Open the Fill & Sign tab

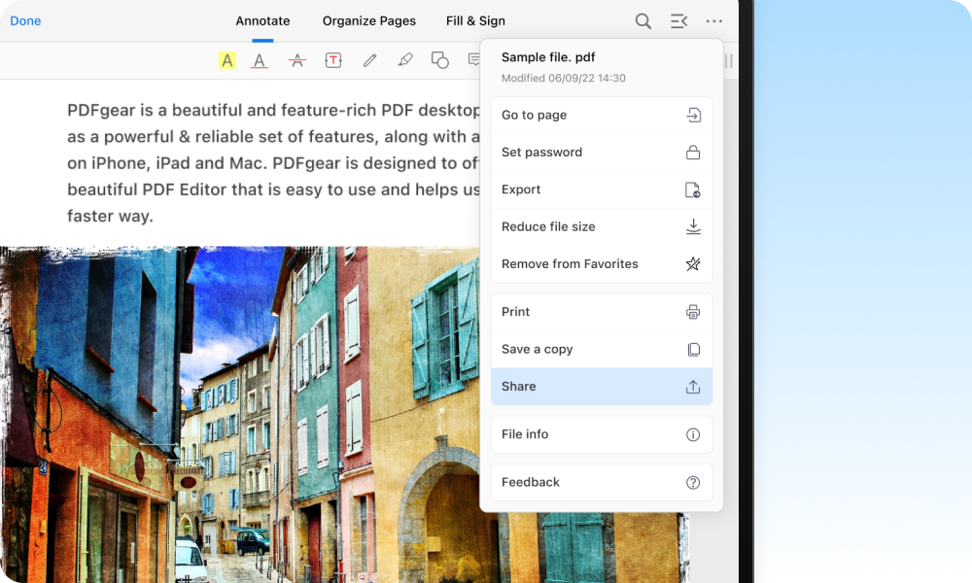pos(475,20)
